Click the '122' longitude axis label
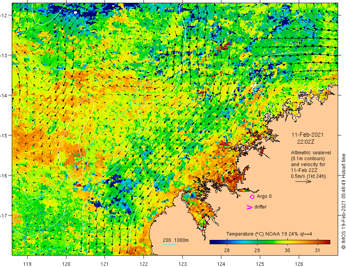Screen dimensions: 346x267 [144, 264]
